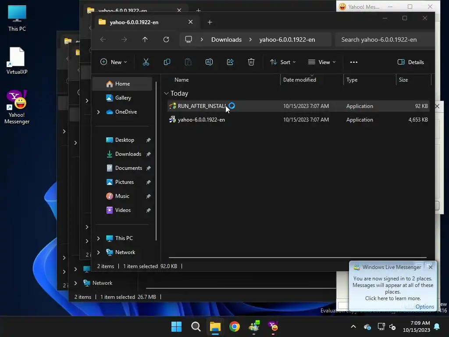This screenshot has width=449, height=337.
Task: Click chevron after Downloads in address bar
Action: (x=250, y=39)
